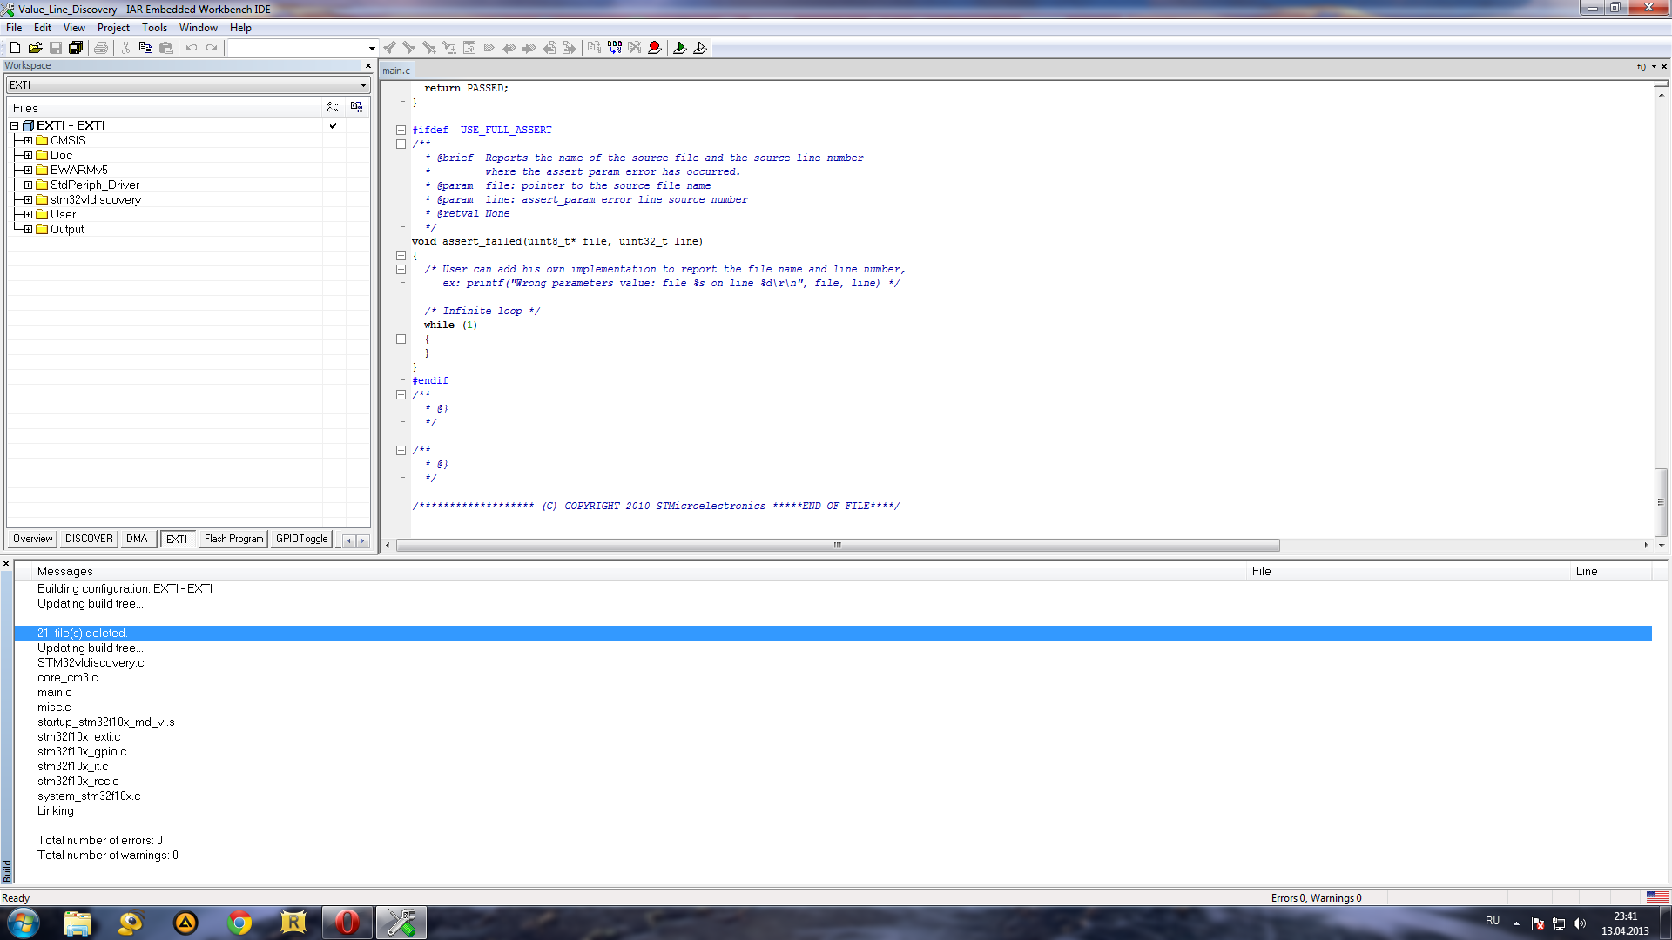
Task: Select the Output folder in the Files tree
Action: [67, 229]
